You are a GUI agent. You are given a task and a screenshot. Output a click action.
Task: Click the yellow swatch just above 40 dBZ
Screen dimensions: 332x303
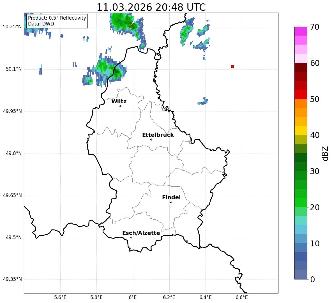[x=301, y=130]
